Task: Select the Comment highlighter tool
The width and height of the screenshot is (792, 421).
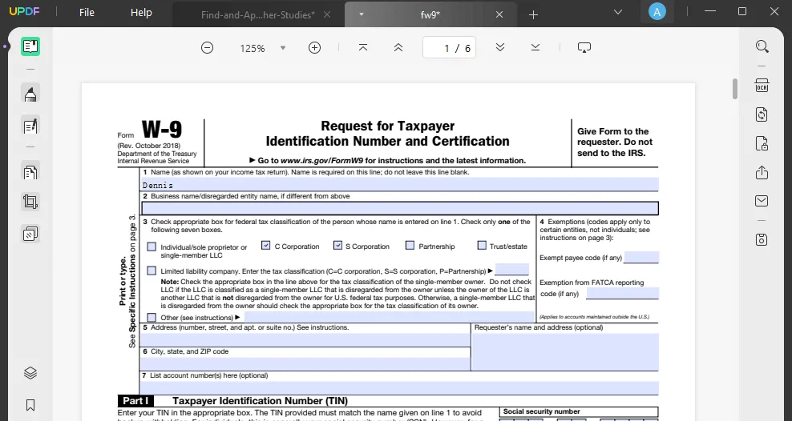Action: click(30, 94)
